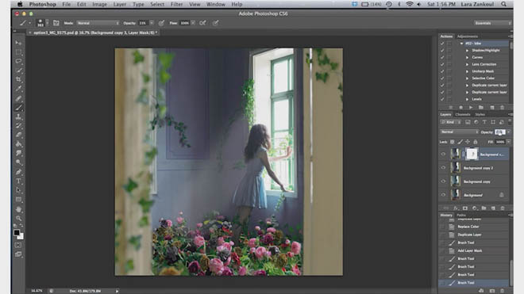This screenshot has width=524, height=294.
Task: Open Layers blend mode Normal dropdown
Action: click(459, 132)
